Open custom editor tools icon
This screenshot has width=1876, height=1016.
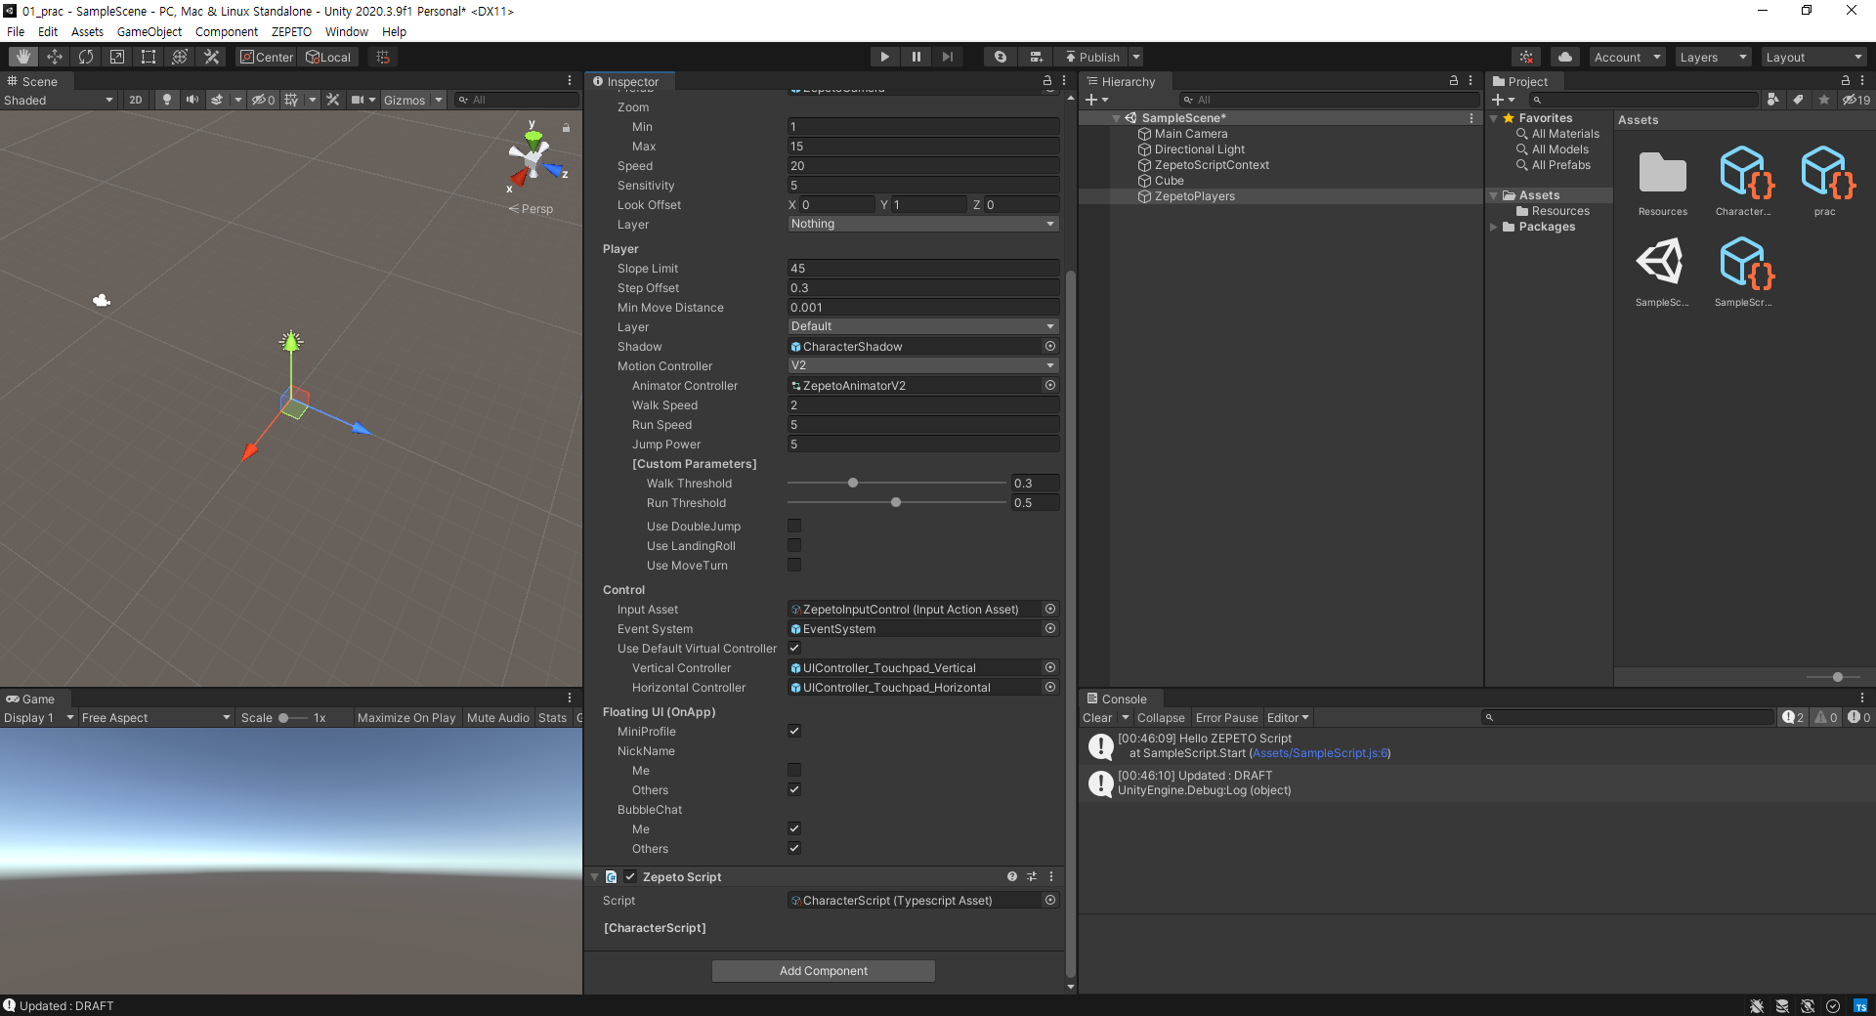tap(211, 57)
